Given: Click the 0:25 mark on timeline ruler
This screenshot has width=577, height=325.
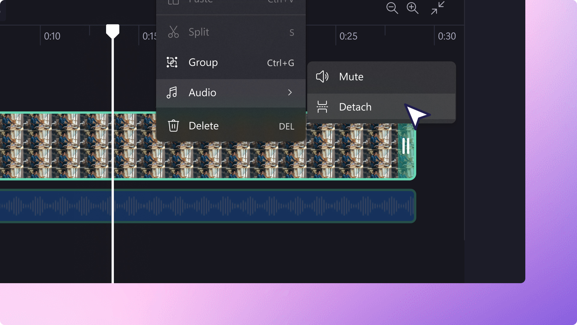Looking at the screenshot, I should click(x=348, y=36).
